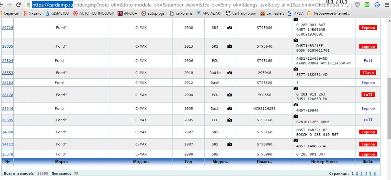Open record number 28335
The image size is (391, 180).
tap(7, 46)
